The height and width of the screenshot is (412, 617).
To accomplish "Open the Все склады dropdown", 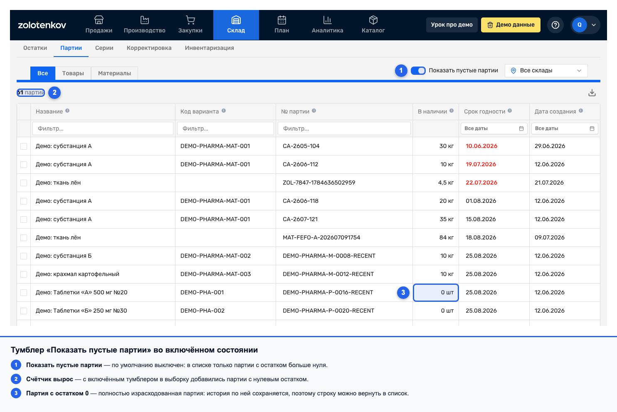I will [546, 71].
